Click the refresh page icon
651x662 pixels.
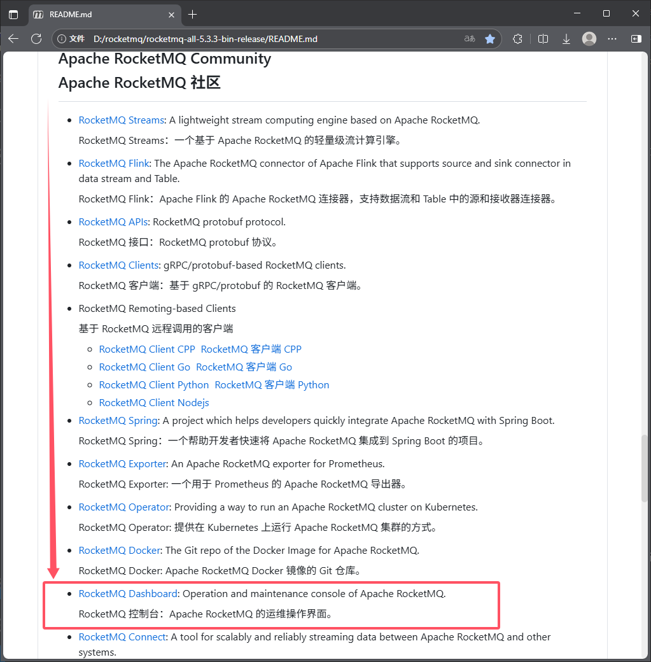[36, 38]
